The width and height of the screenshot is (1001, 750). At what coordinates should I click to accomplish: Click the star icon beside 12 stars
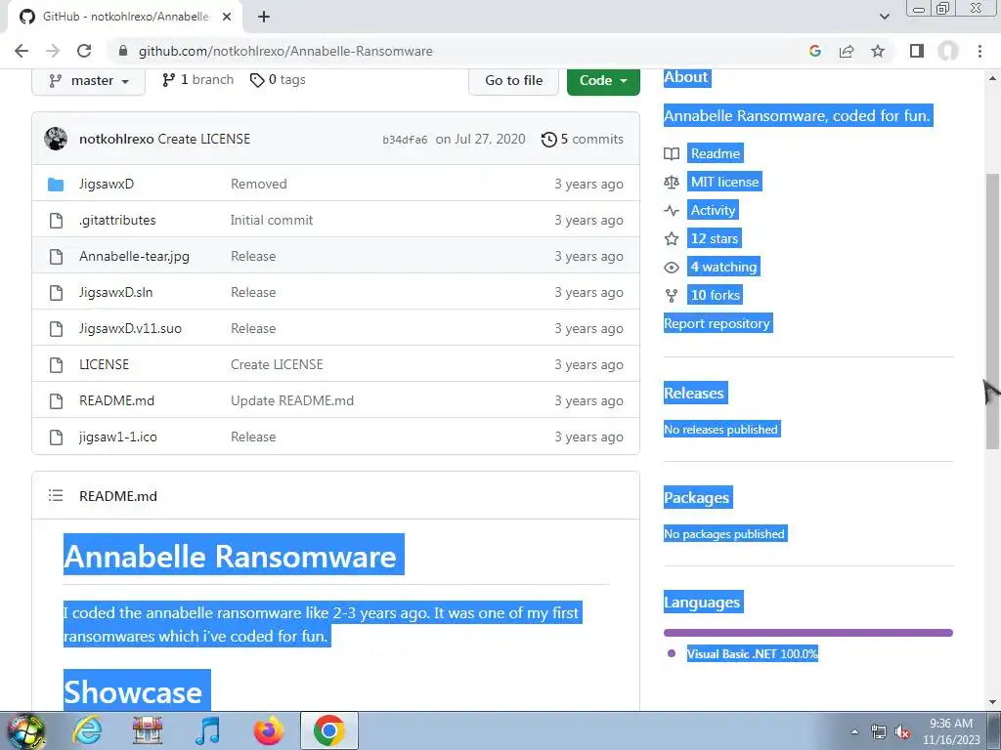click(x=671, y=238)
